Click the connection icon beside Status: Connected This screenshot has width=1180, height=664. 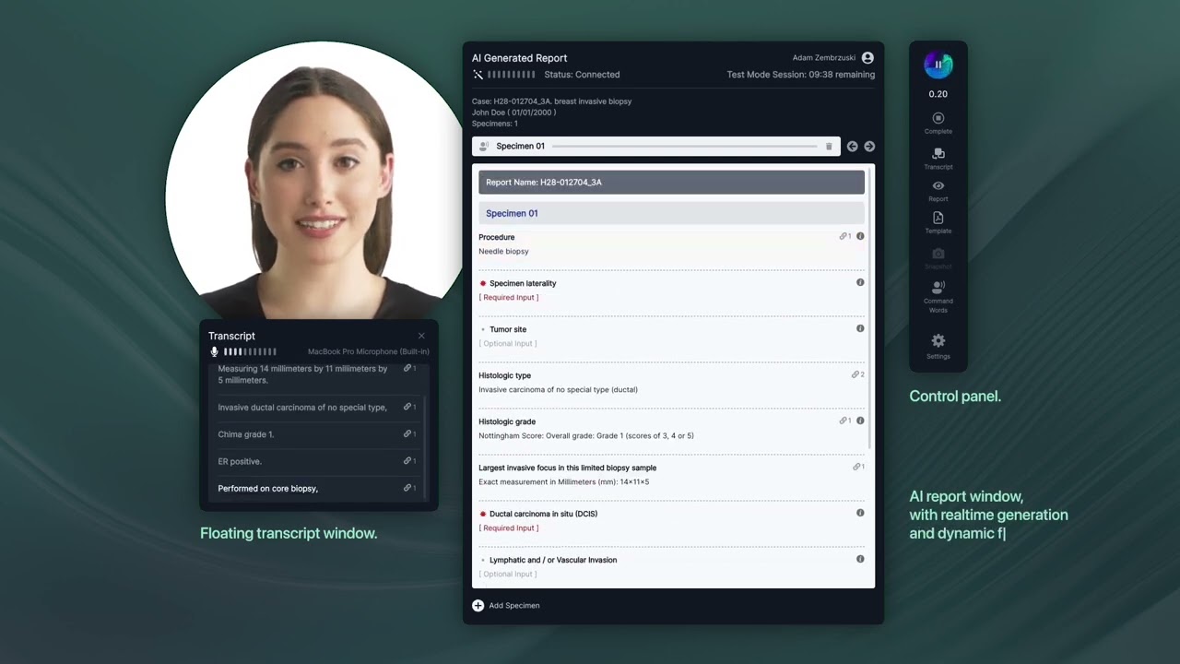478,75
